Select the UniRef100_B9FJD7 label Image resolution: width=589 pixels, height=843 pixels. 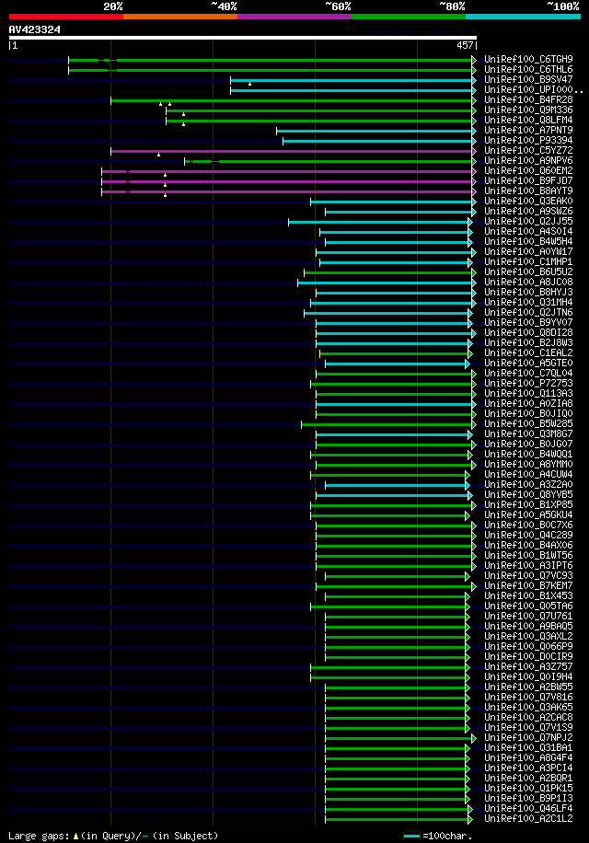pos(528,181)
